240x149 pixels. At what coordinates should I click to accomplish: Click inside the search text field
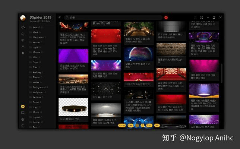113,18
